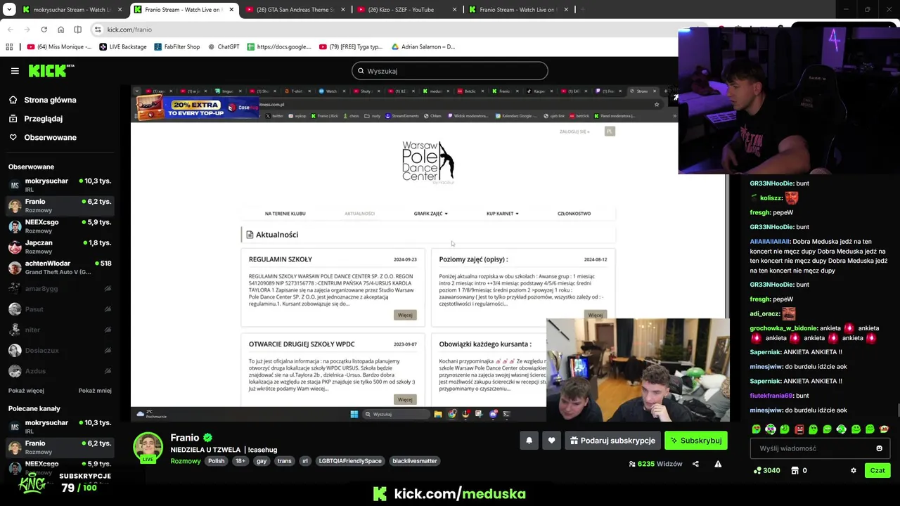Close the GTA San Andreas Theme tab
The image size is (900, 506).
343,10
